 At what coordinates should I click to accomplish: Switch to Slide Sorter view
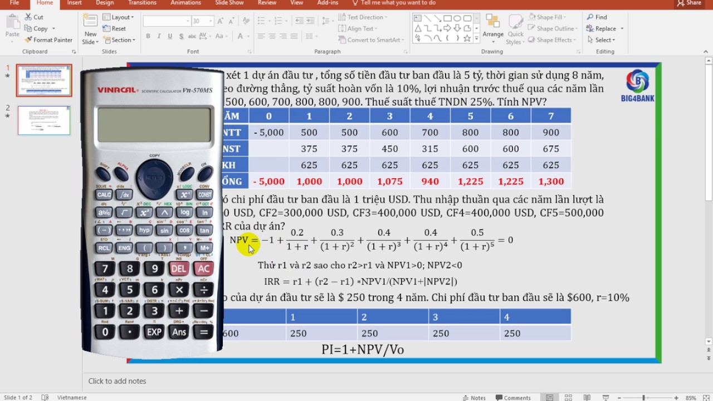tap(568, 398)
